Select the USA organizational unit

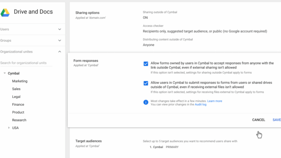point(15,128)
